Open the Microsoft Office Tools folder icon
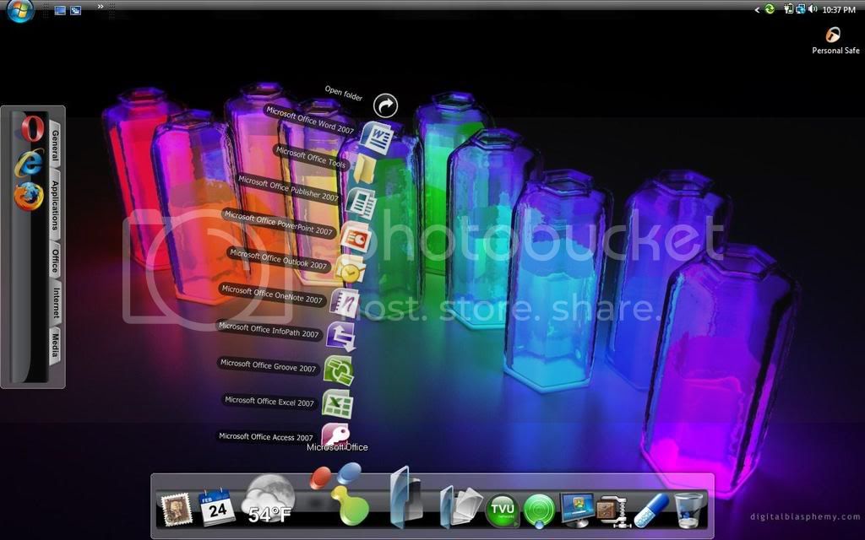Image resolution: width=865 pixels, height=540 pixels. click(366, 169)
